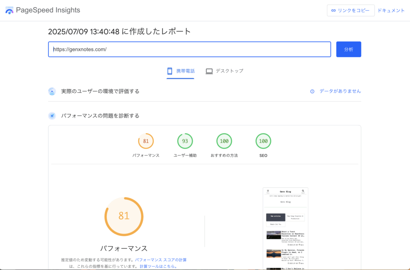The width and height of the screenshot is (410, 270).
Task: Click the link icon in the copy-link button
Action: (x=334, y=10)
